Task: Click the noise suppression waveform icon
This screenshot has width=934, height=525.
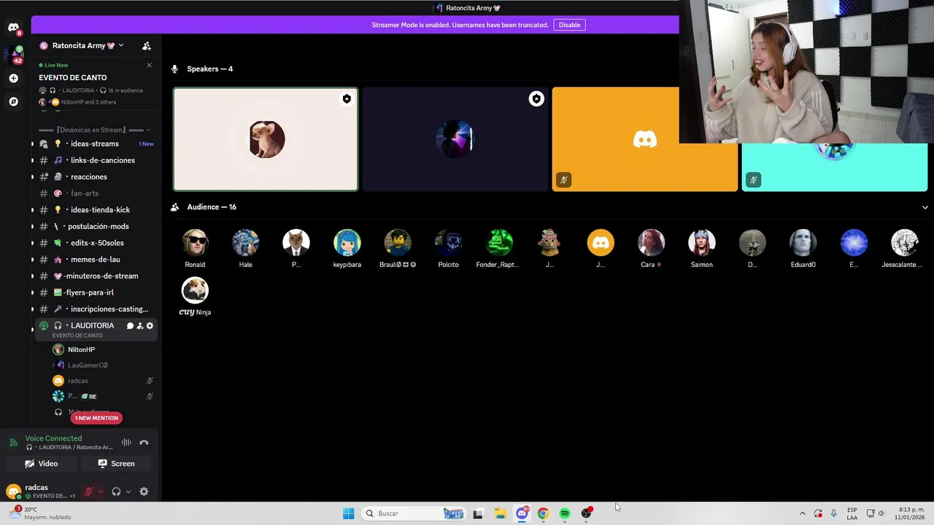Action: point(126,443)
